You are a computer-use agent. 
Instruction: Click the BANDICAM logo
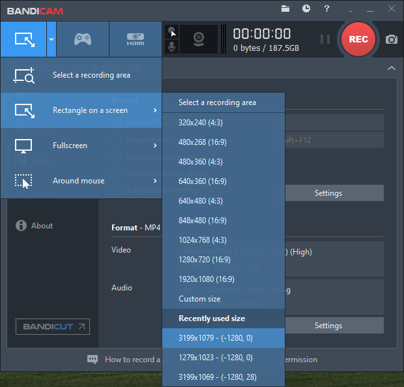35,11
